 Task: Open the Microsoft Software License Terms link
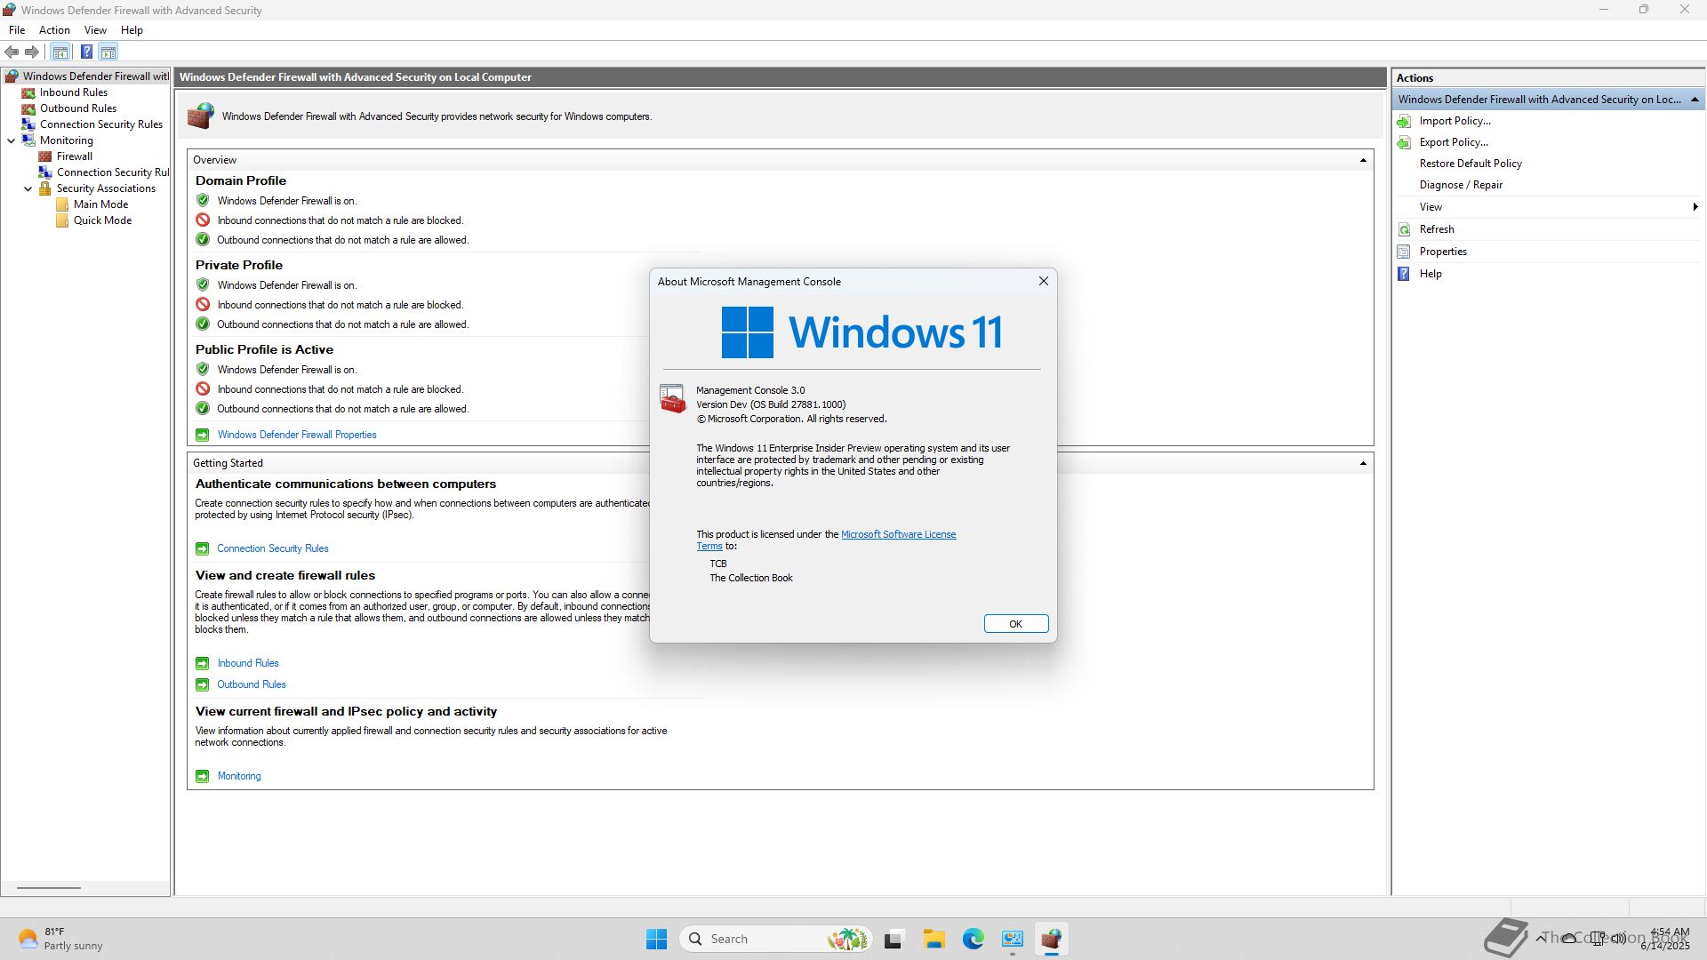click(898, 534)
